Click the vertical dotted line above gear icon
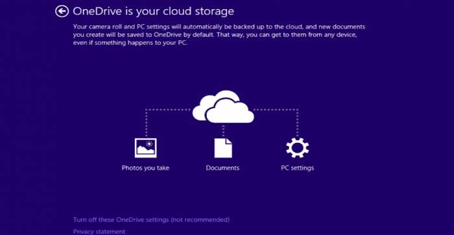The image size is (454, 235). [x=297, y=123]
